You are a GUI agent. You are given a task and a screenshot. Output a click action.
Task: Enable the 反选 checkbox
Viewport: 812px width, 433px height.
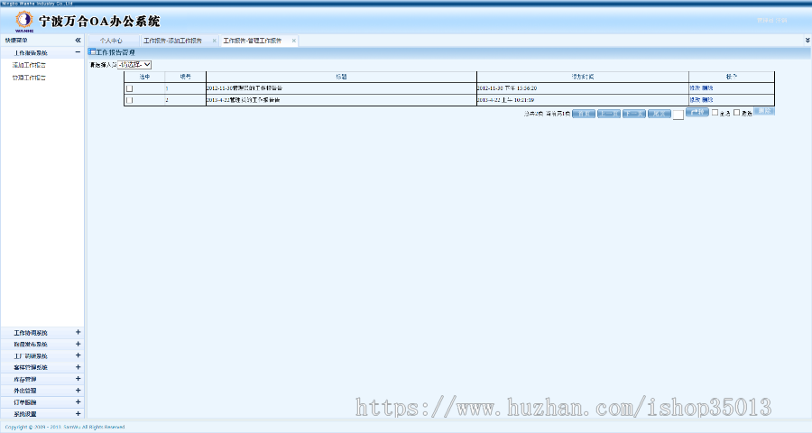pyautogui.click(x=737, y=113)
